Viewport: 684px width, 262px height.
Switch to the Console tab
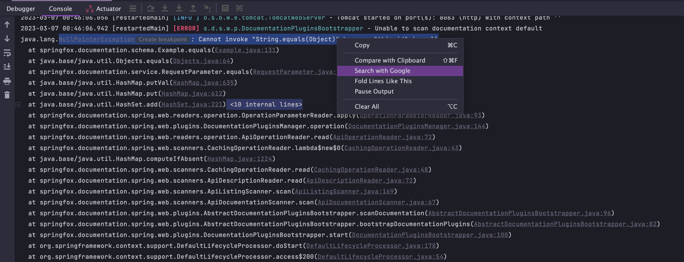[x=60, y=9]
